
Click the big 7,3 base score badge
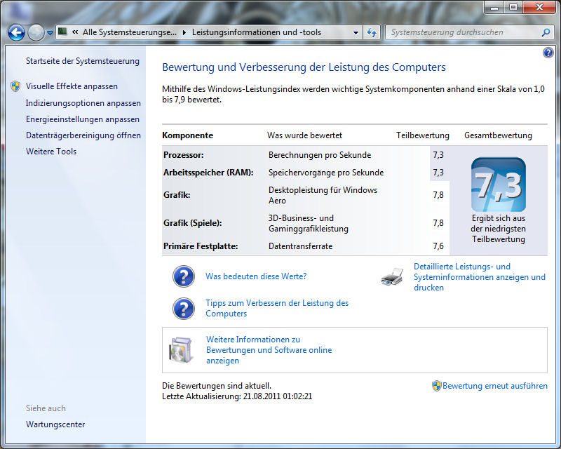coord(499,185)
